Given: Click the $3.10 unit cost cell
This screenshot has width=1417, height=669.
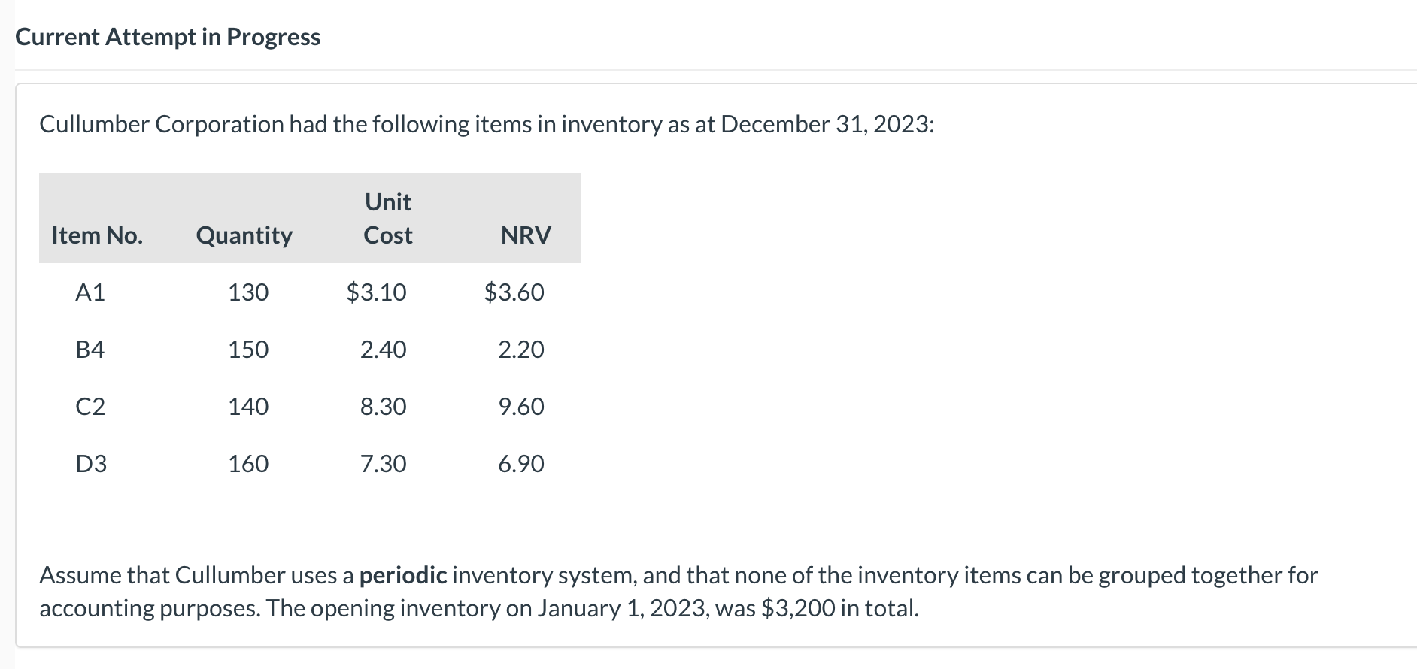Looking at the screenshot, I should point(376,292).
